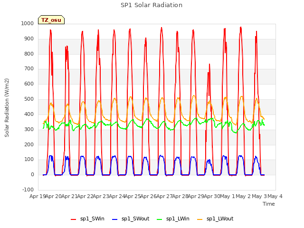The height and width of the screenshot is (228, 304).
Task: Click the May 3 x-axis date label
Action: [259, 196]
